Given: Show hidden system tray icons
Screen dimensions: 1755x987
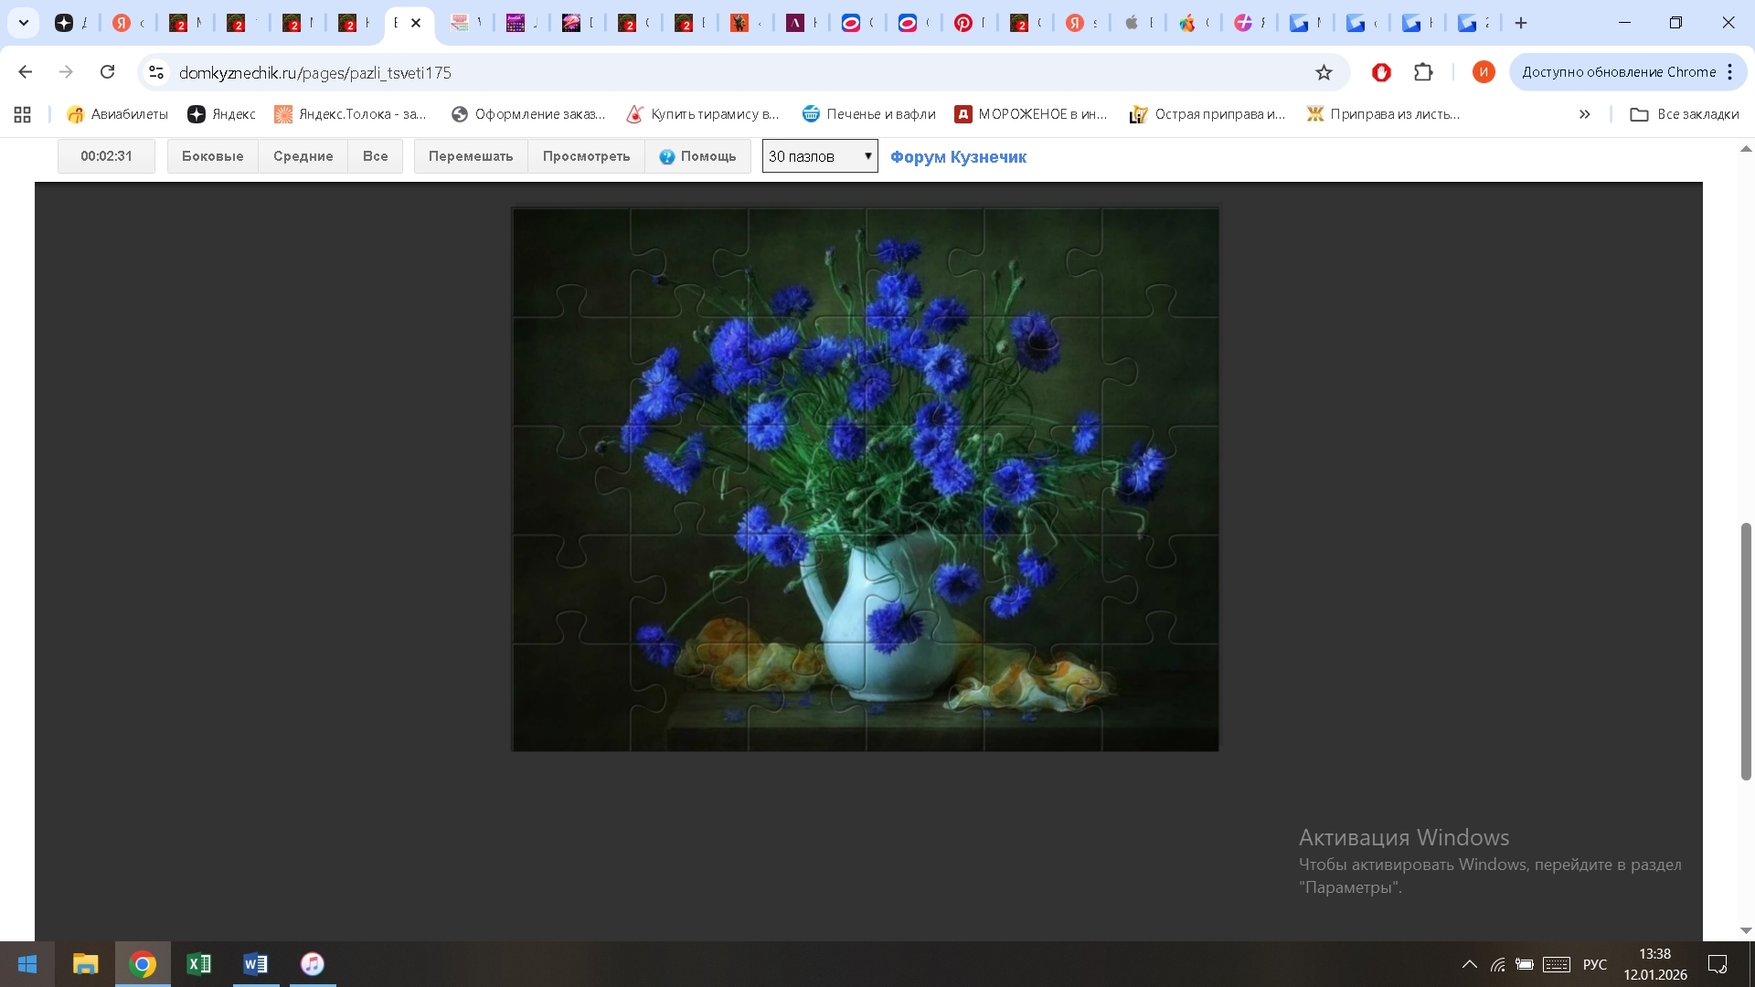Looking at the screenshot, I should [1470, 964].
